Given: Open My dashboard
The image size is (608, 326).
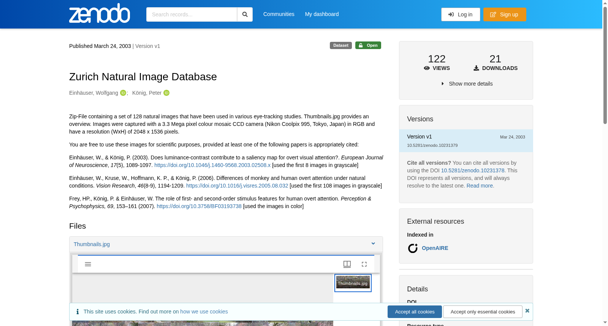Looking at the screenshot, I should (x=322, y=14).
